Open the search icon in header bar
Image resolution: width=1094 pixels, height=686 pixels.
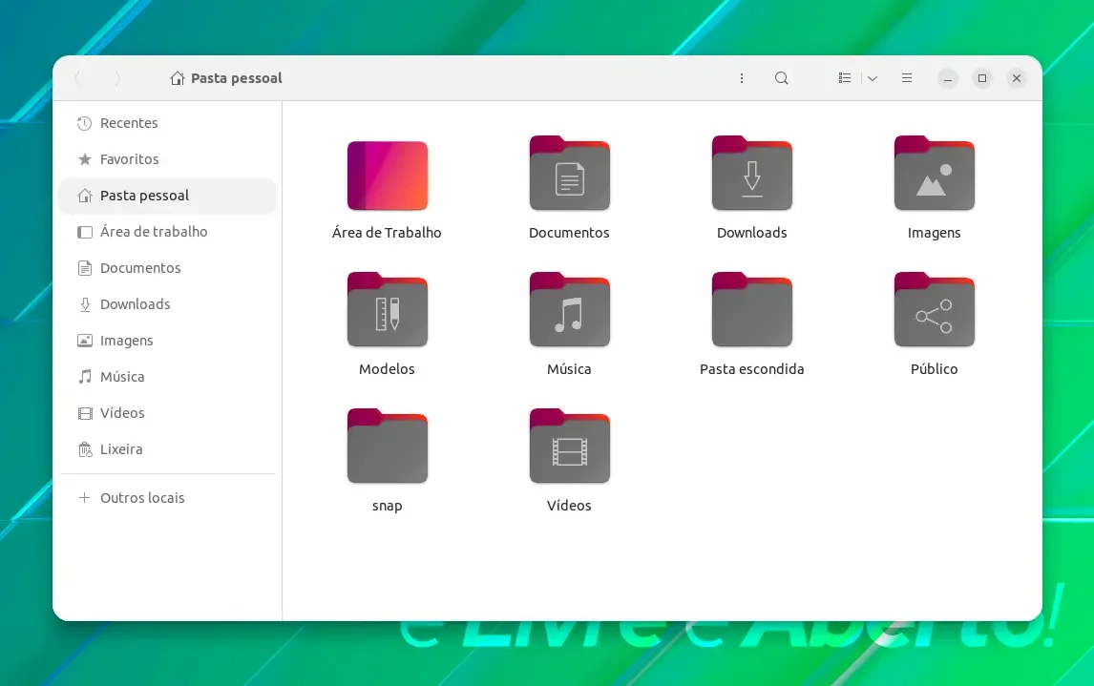[782, 78]
